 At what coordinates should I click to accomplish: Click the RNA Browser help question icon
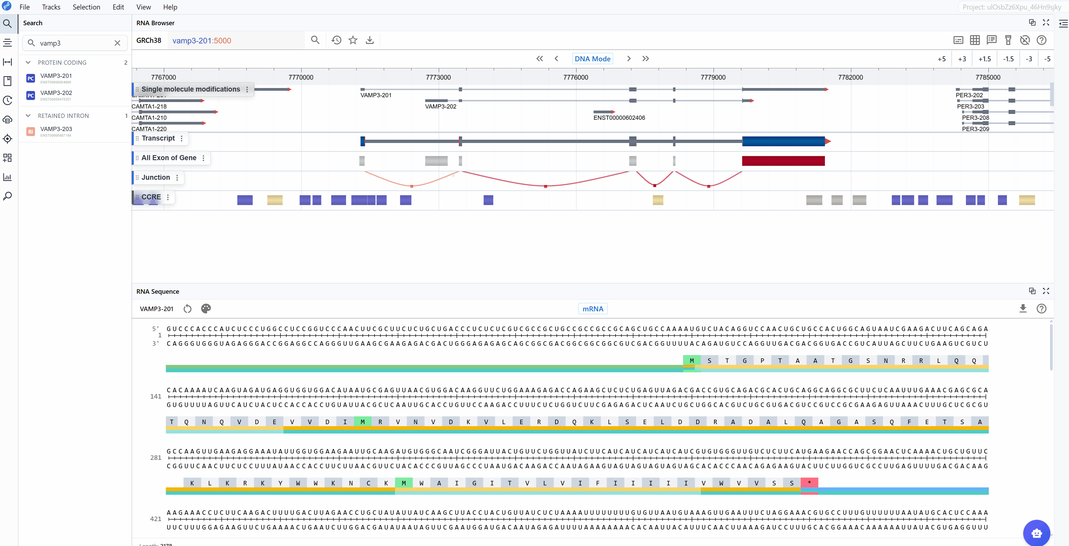click(1041, 40)
